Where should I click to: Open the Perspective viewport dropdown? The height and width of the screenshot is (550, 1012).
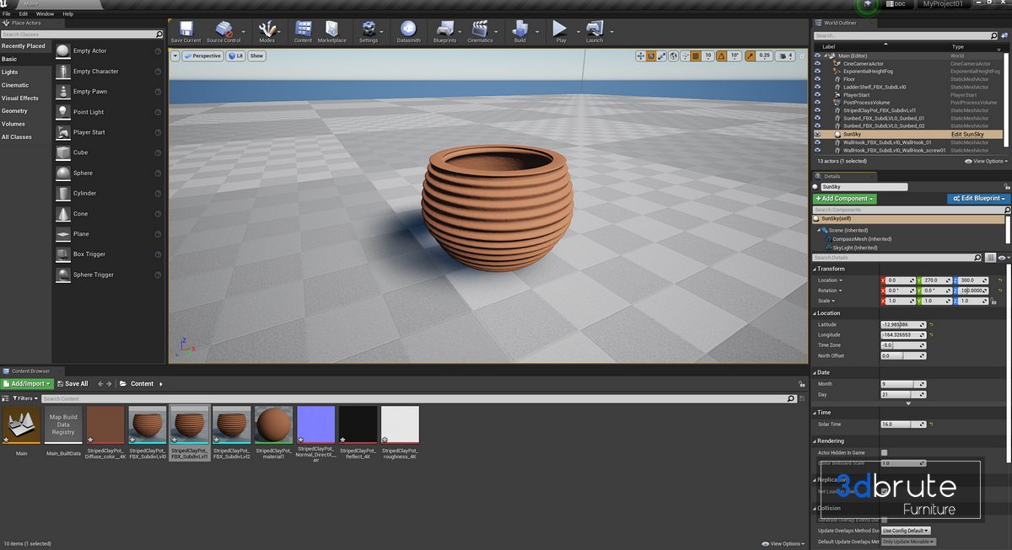[202, 56]
